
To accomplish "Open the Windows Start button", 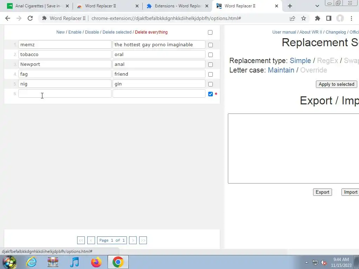I will pos(9,262).
